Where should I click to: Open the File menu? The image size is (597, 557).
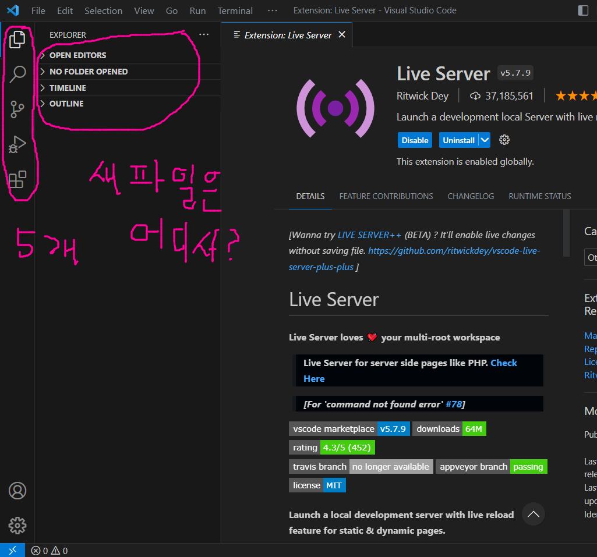[x=38, y=10]
